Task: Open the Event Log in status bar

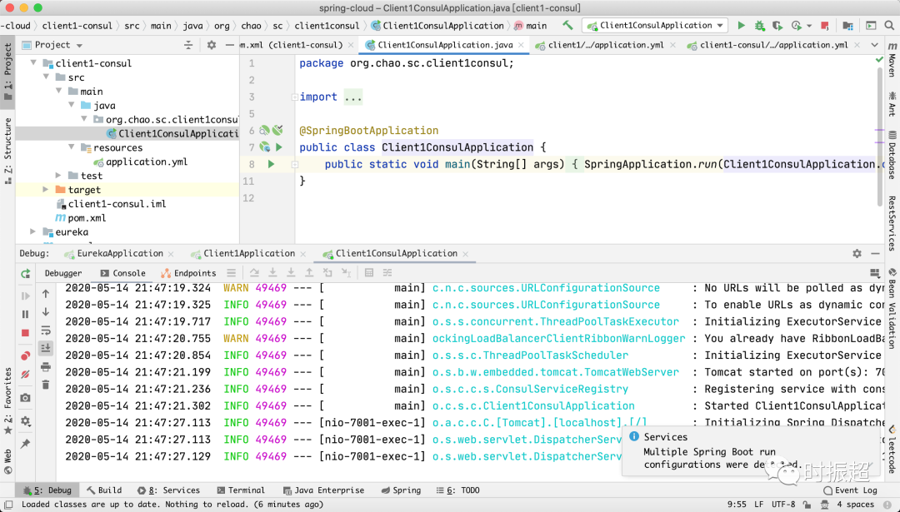Action: tap(850, 490)
